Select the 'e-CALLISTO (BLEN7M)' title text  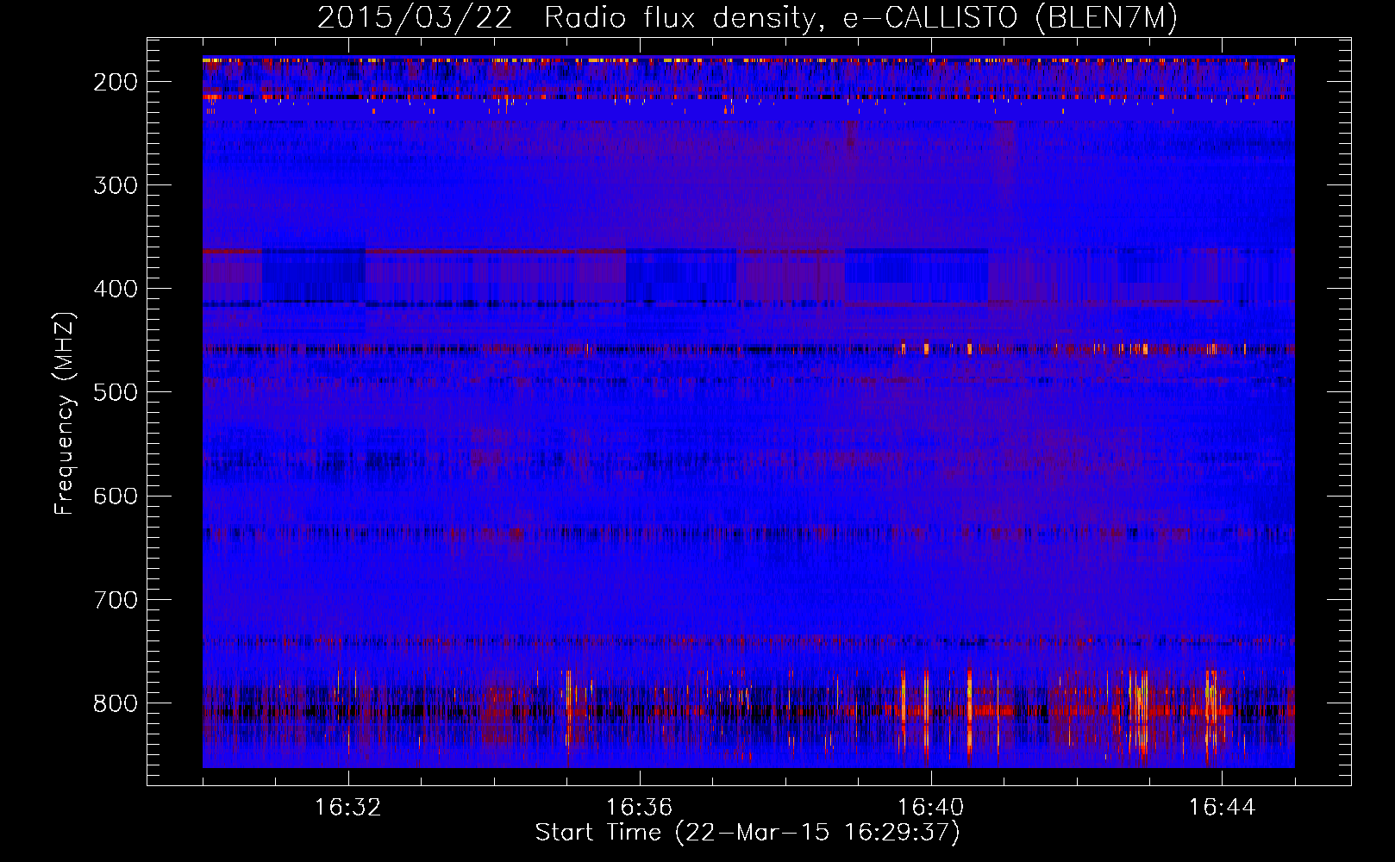pyautogui.click(x=1010, y=18)
